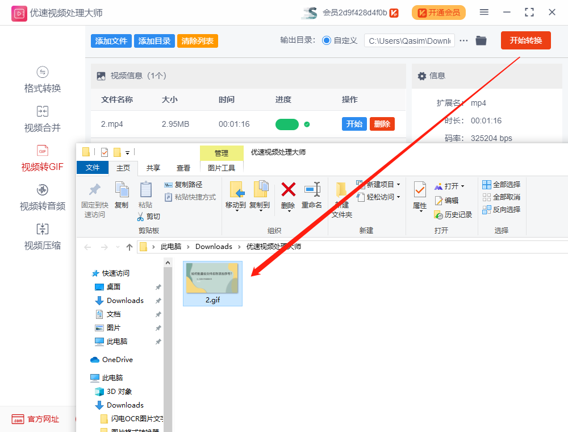This screenshot has width=568, height=432.
Task: Click the 管理 contextual tab header
Action: click(x=222, y=153)
